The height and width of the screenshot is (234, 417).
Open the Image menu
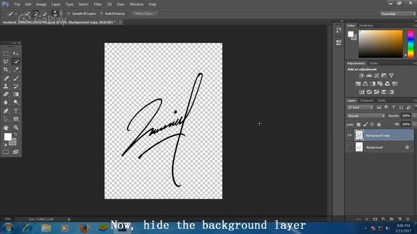coord(41,5)
